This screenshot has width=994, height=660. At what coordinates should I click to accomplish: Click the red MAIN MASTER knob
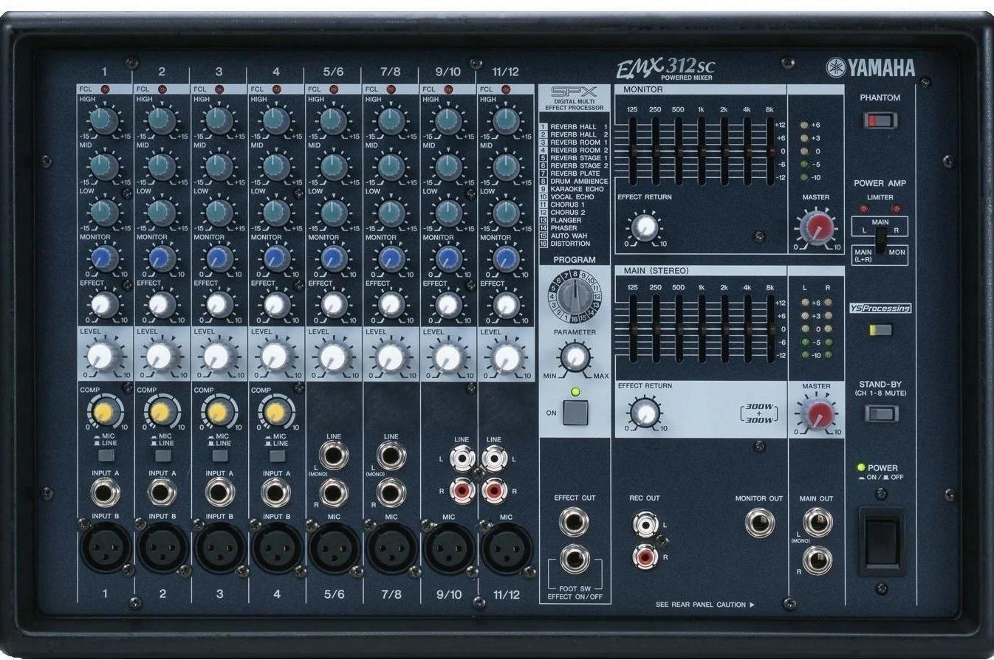(815, 416)
